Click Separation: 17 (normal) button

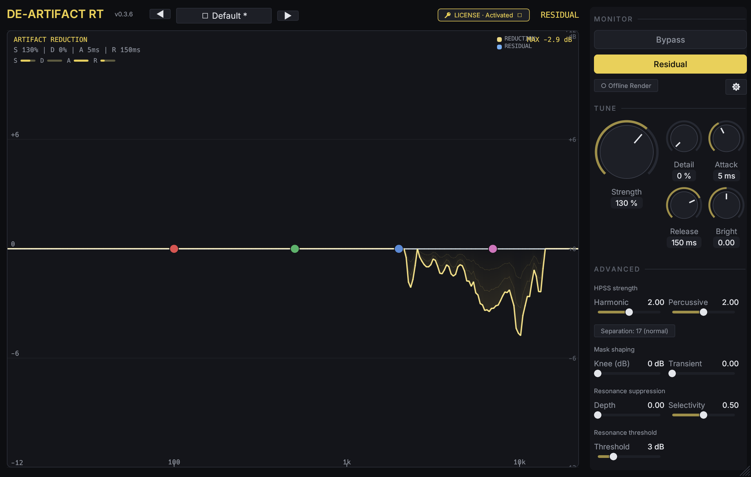(x=634, y=331)
